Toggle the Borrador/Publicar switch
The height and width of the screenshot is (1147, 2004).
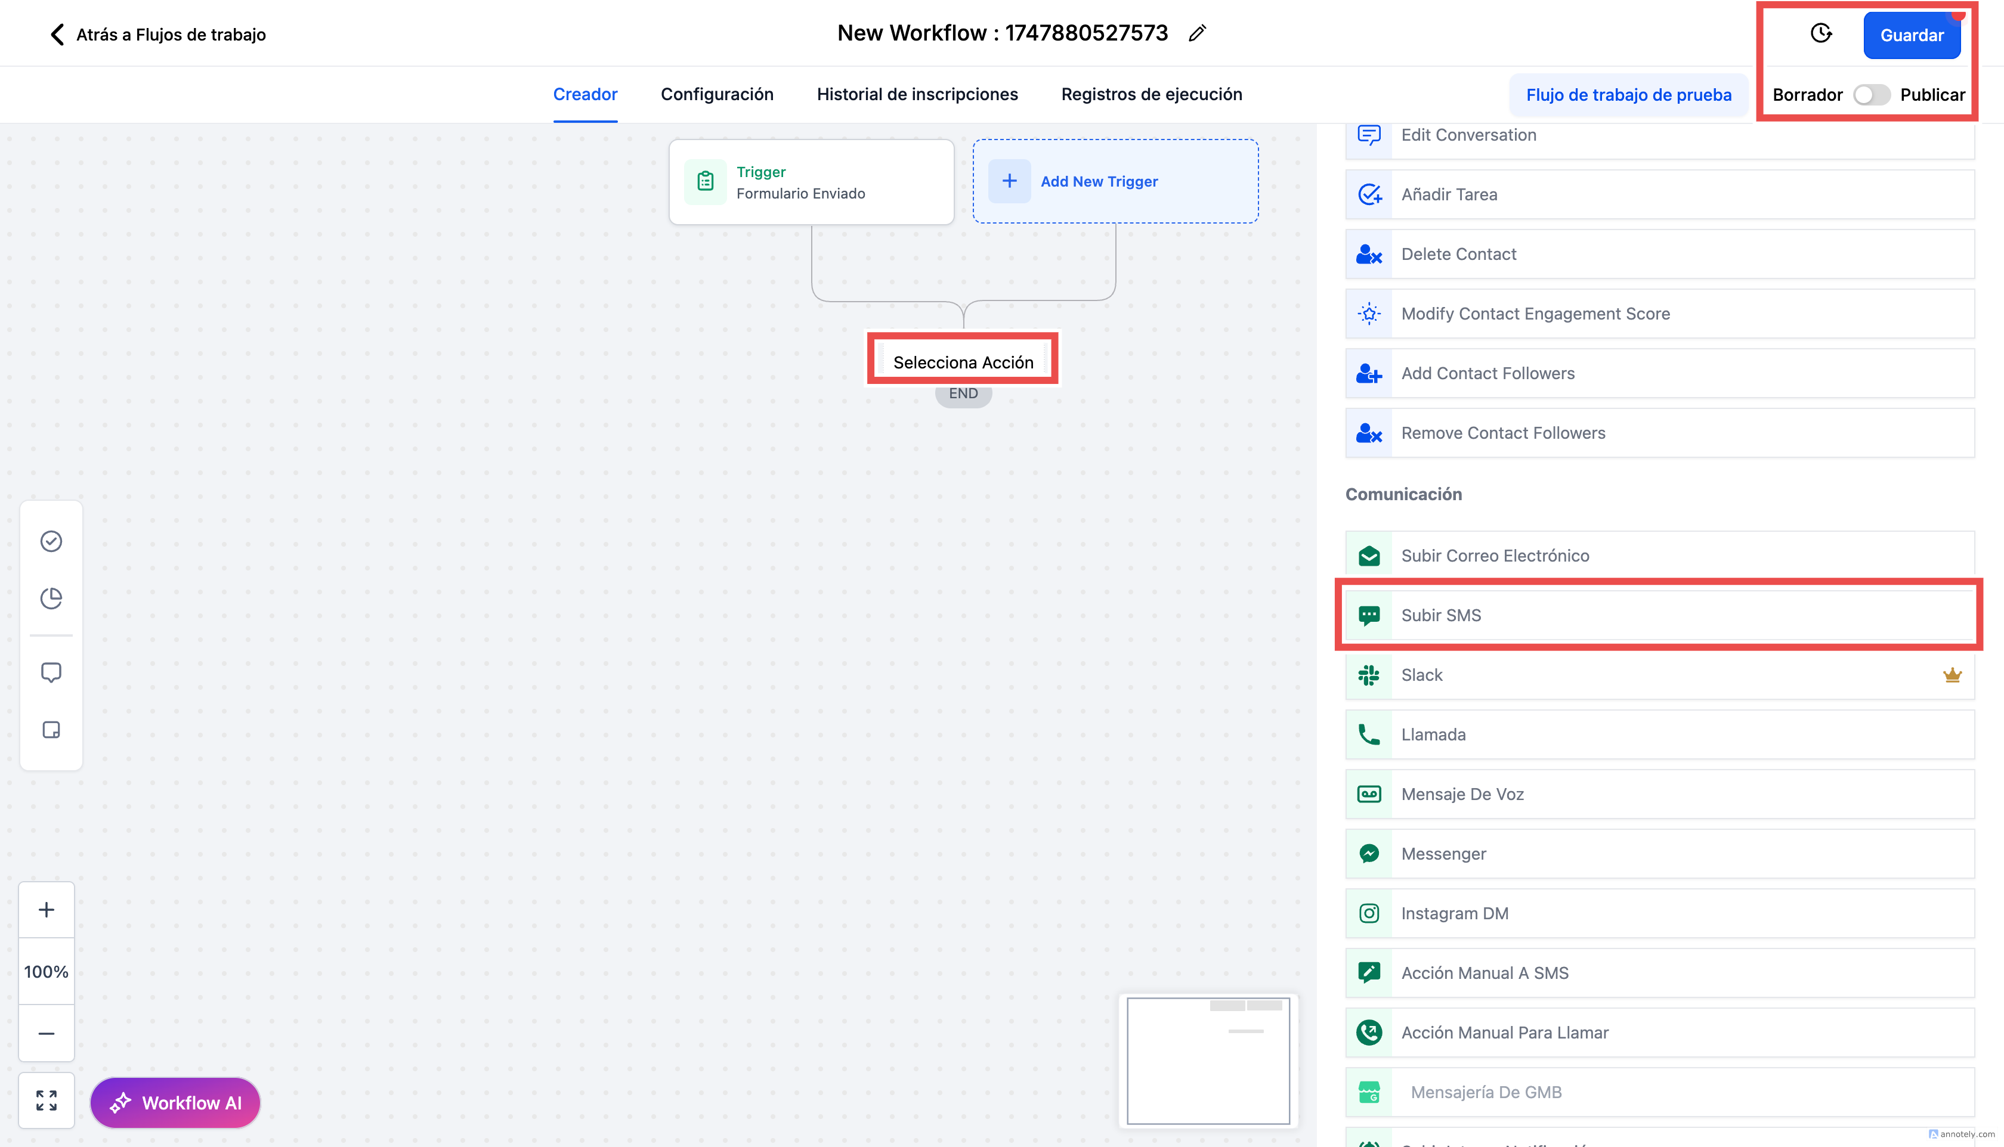tap(1871, 95)
